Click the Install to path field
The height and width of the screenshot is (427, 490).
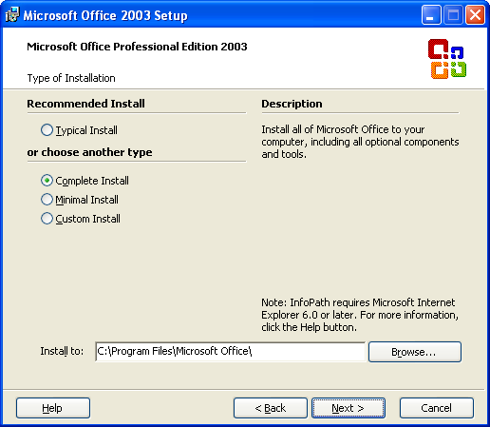point(230,352)
